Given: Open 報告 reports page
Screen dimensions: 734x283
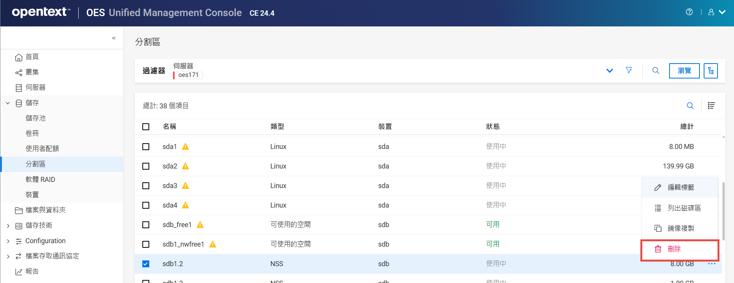Looking at the screenshot, I should 32,271.
